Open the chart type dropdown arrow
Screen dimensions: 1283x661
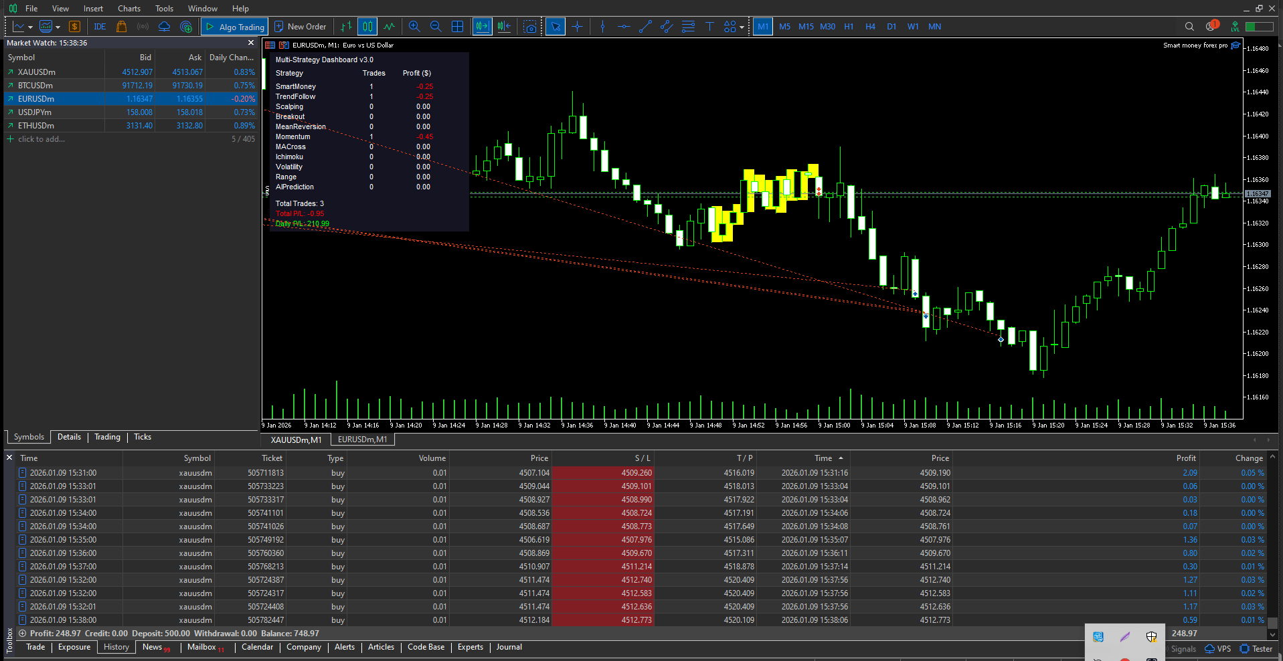coord(30,27)
